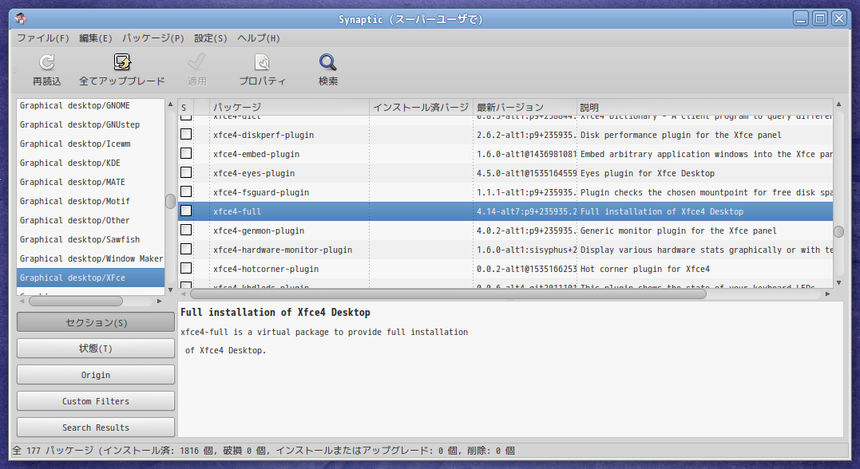Sort by the 最新バージョン column header
Screen dimensions: 860x469
(x=525, y=108)
